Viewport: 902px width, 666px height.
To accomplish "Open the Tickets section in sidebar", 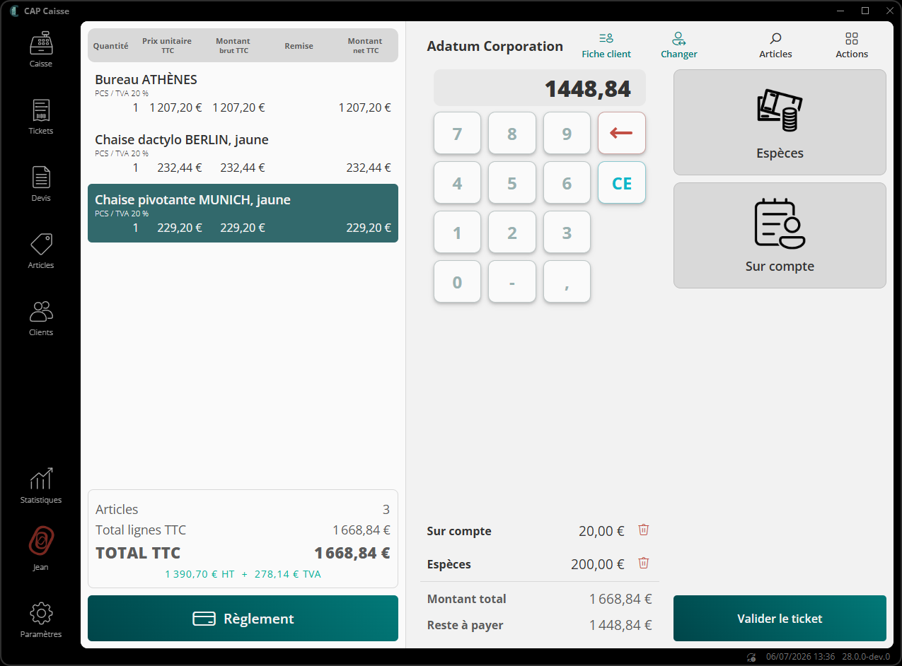I will [x=40, y=117].
